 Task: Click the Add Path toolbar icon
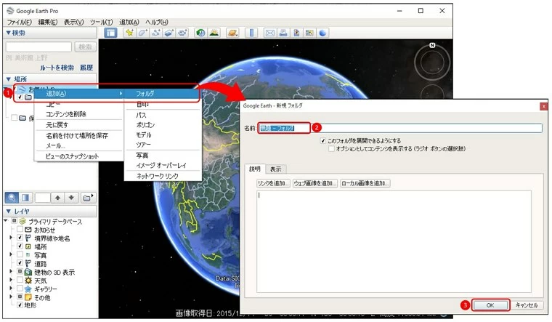[x=156, y=33]
